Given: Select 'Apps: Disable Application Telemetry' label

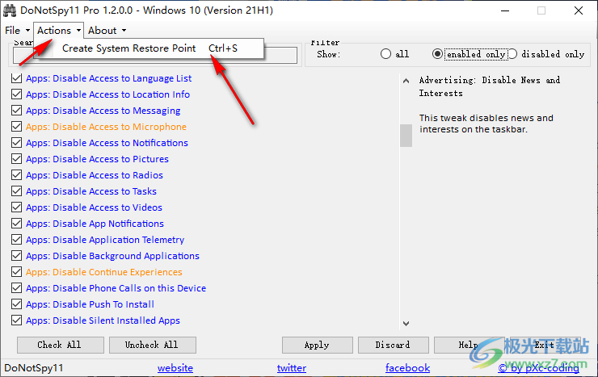Looking at the screenshot, I should 105,240.
